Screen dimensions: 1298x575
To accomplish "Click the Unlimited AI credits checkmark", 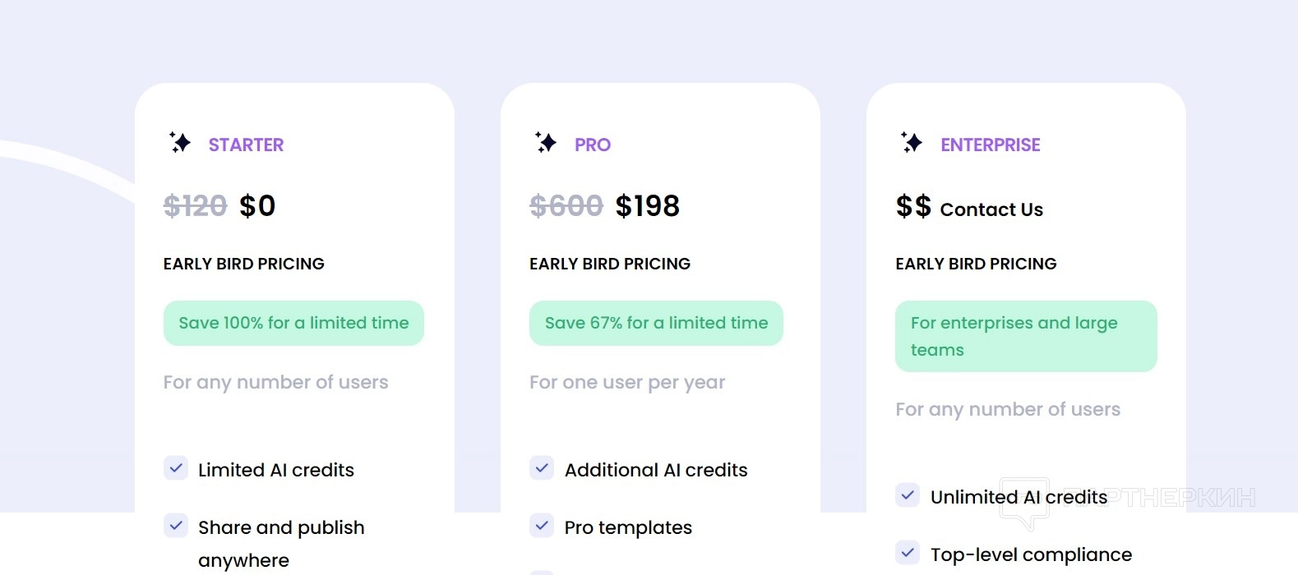I will 908,495.
